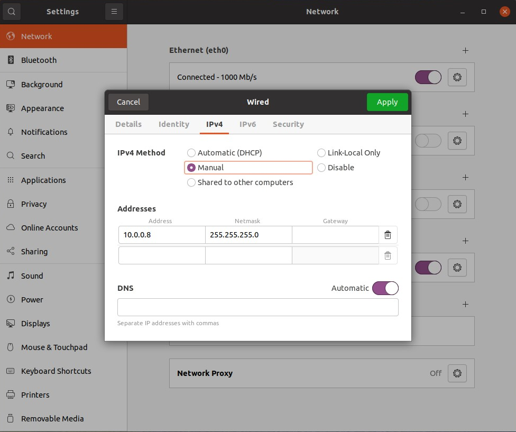516x432 pixels.
Task: Click the empty Netmask field in second row
Action: point(248,255)
